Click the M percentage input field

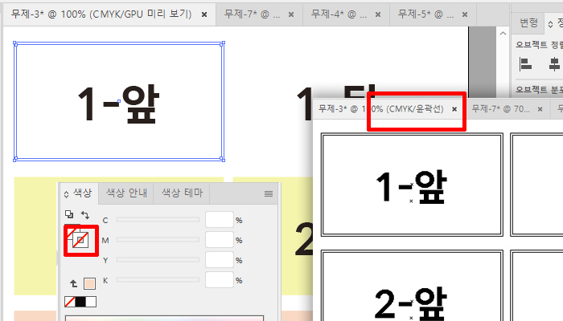click(220, 240)
